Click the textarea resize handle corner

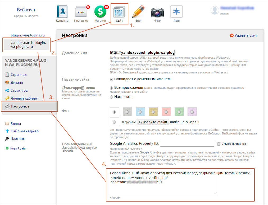216,193
